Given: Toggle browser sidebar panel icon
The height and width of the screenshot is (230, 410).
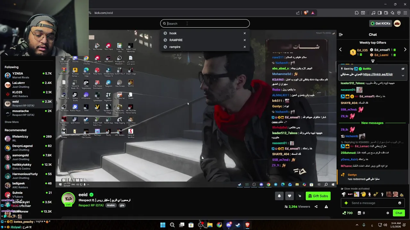Looking at the screenshot, I should [x=380, y=13].
